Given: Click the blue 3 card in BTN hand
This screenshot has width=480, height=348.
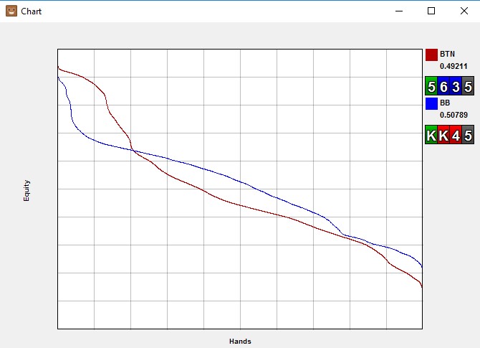Looking at the screenshot, I should click(456, 87).
